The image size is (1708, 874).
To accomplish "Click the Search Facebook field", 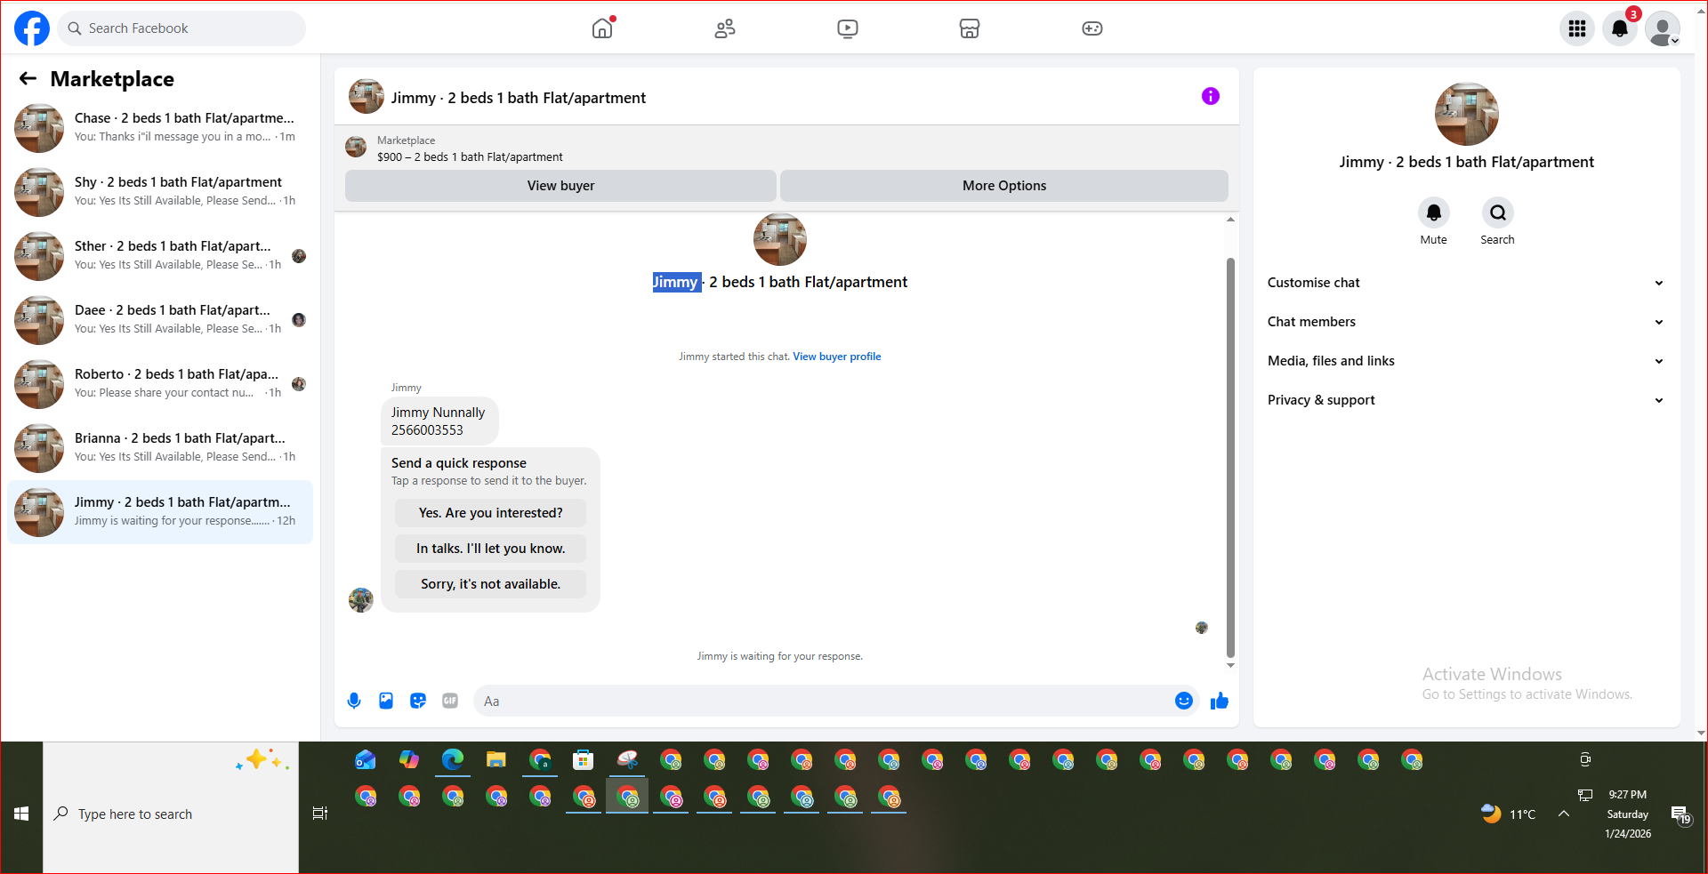I will tap(181, 28).
